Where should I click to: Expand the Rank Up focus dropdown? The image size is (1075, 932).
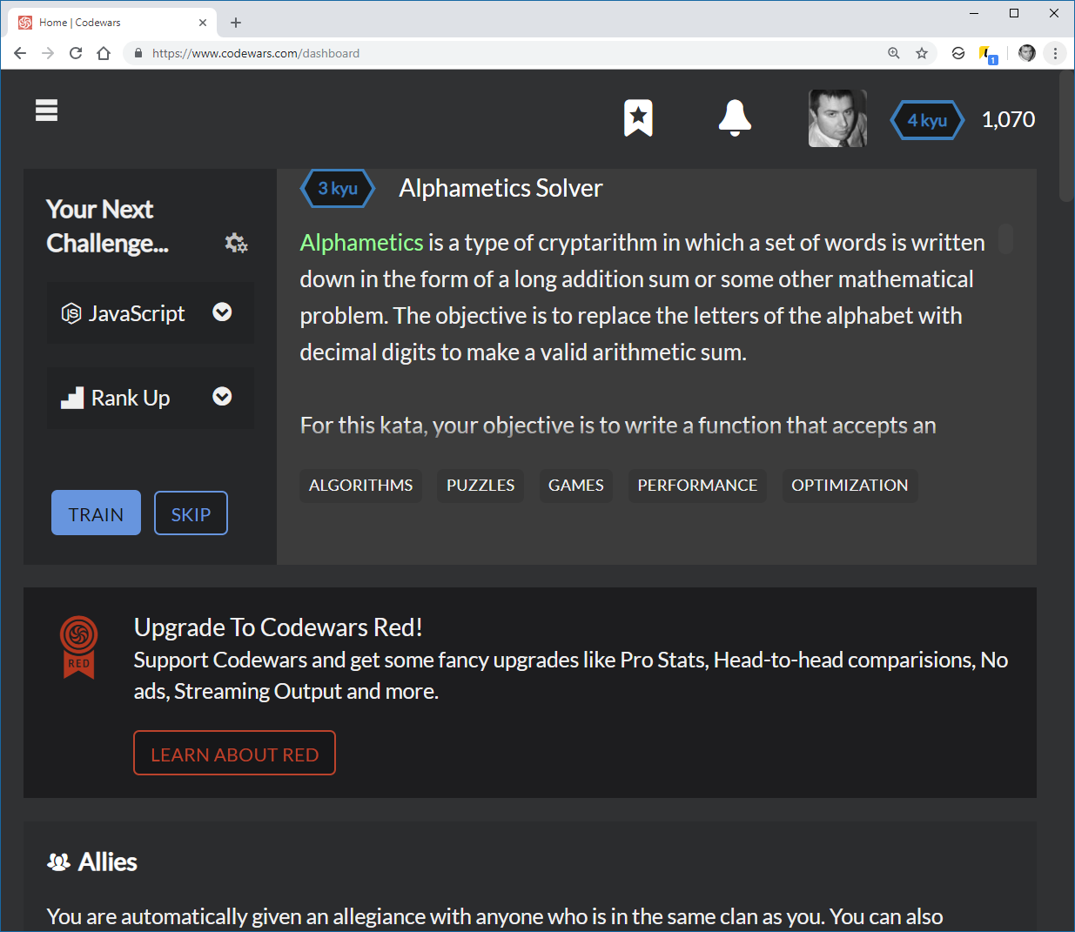pos(151,398)
